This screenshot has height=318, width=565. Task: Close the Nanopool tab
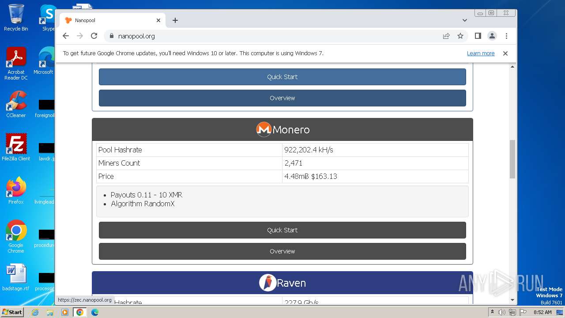click(x=158, y=20)
